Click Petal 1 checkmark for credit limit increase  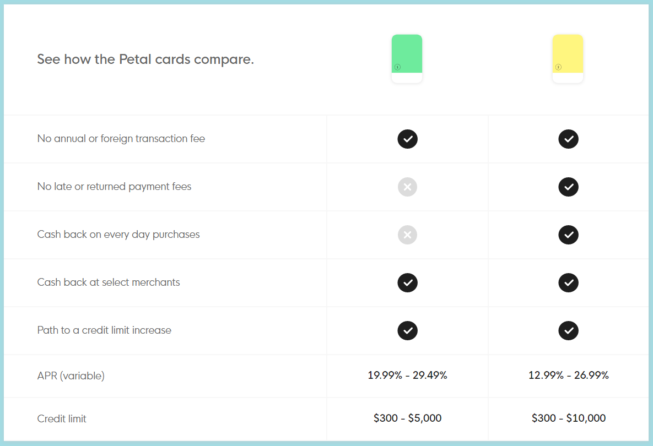point(407,330)
